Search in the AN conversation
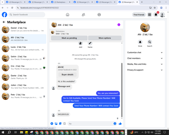This screenshot has width=169, height=135. pos(149,42)
